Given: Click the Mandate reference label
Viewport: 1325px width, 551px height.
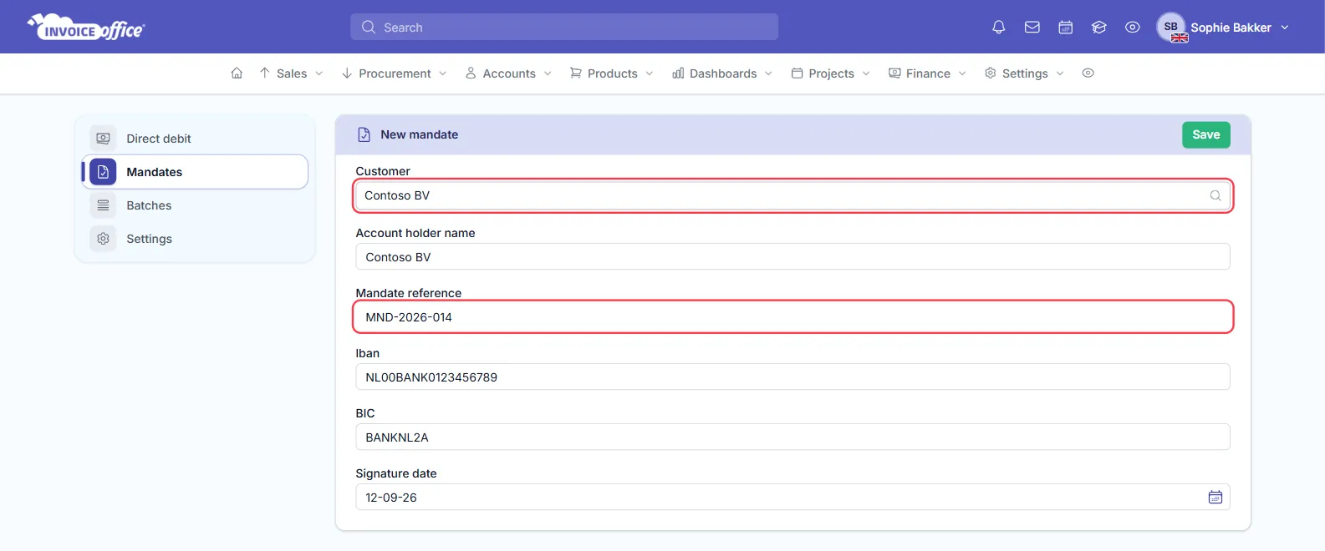Looking at the screenshot, I should [408, 293].
